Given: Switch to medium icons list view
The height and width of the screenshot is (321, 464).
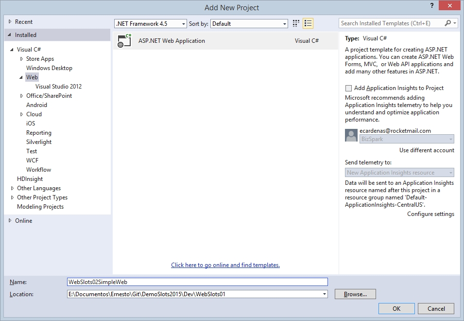Looking at the screenshot, I should coord(308,23).
